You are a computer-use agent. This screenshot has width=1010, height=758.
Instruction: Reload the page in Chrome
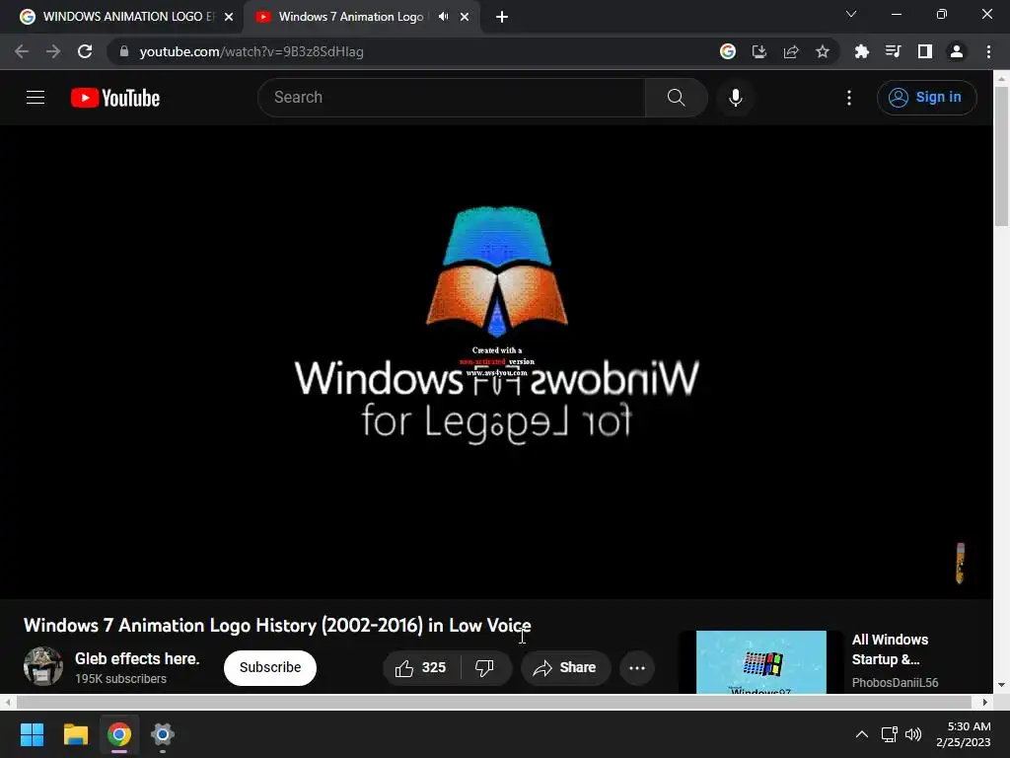(85, 51)
